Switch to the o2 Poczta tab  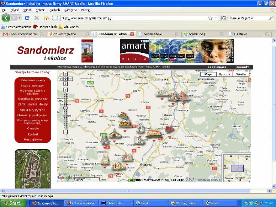[68, 34]
